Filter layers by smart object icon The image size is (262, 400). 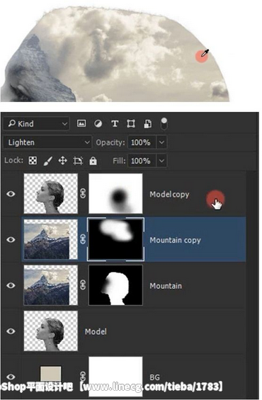[147, 124]
